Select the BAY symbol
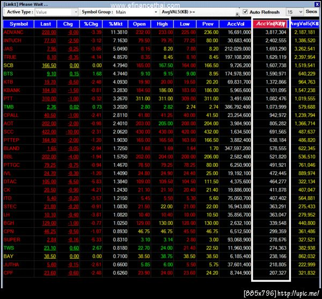This screenshot has width=322, height=299. click(x=8, y=257)
